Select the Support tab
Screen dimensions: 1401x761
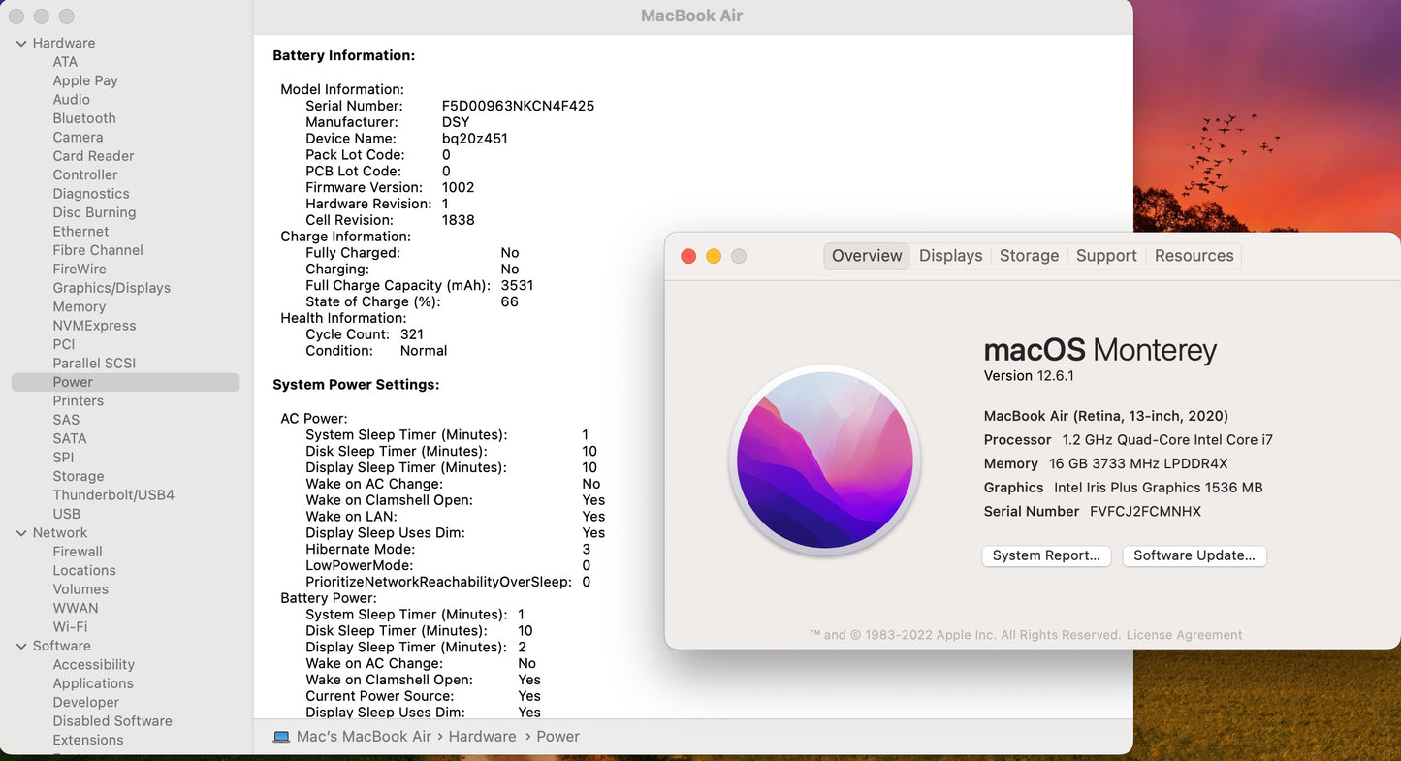[x=1105, y=255]
